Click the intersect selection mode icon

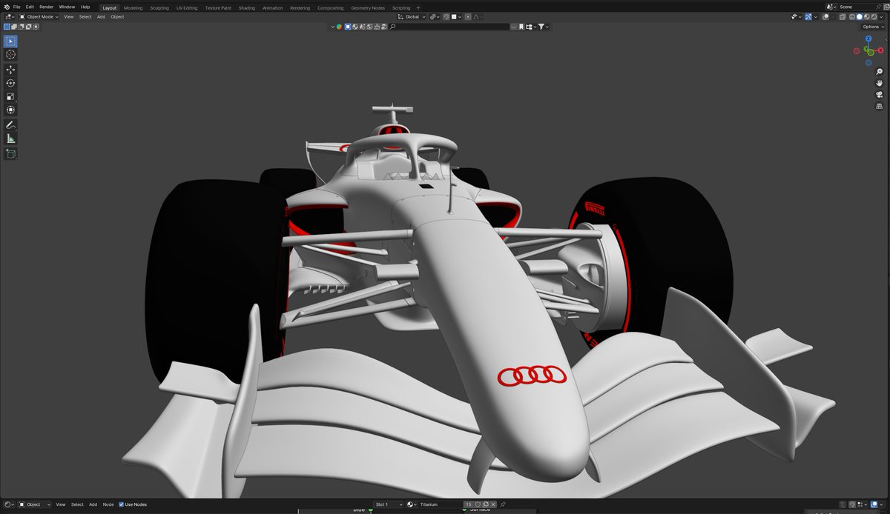(x=36, y=27)
